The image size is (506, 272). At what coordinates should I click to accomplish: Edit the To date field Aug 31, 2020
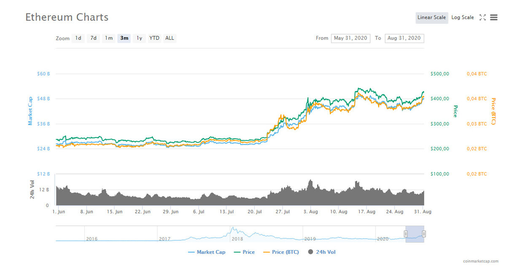(404, 38)
